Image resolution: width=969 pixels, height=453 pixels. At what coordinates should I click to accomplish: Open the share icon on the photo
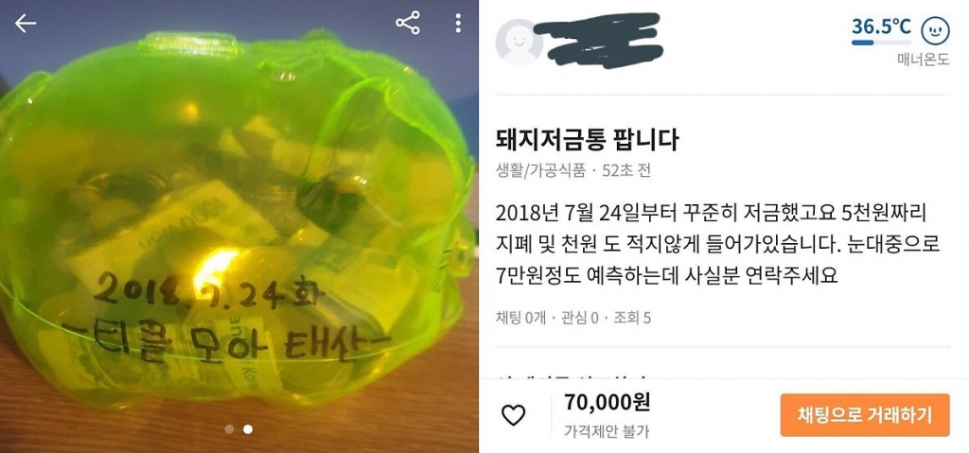pos(408,23)
